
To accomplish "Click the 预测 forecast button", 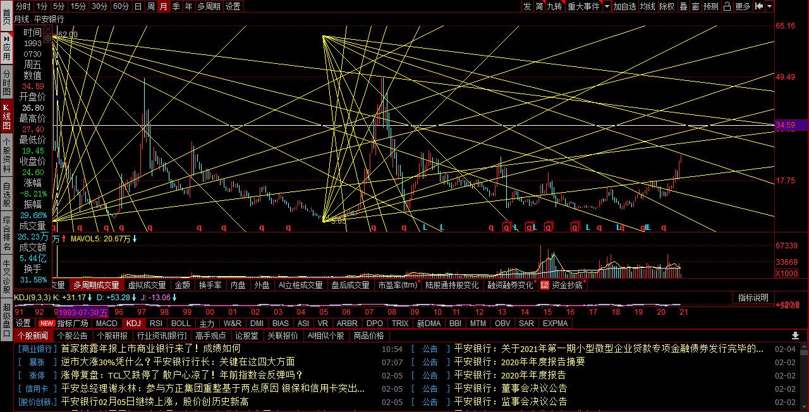I will [x=711, y=6].
